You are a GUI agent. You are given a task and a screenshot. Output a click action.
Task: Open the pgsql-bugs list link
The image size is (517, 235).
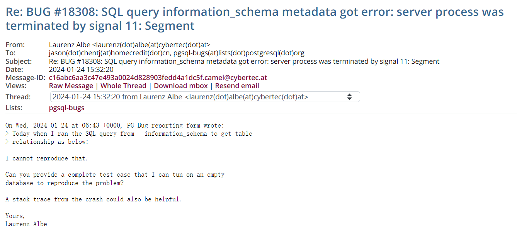coord(66,108)
